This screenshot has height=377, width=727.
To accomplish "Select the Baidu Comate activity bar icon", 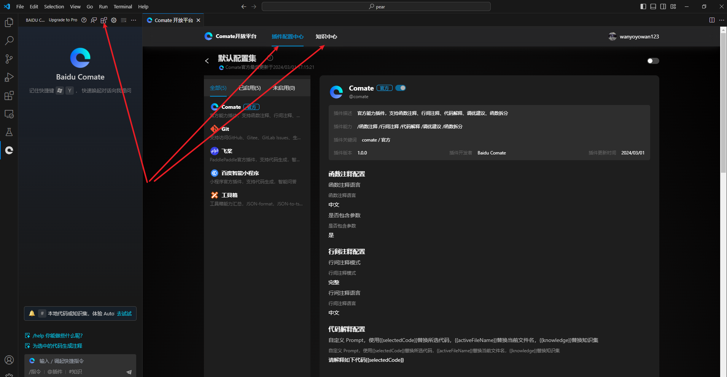I will click(x=9, y=150).
